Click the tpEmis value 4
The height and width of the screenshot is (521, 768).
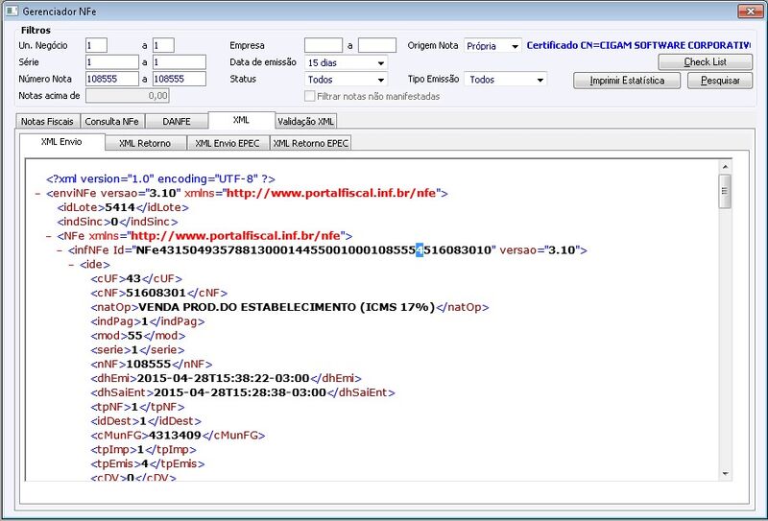pos(145,463)
